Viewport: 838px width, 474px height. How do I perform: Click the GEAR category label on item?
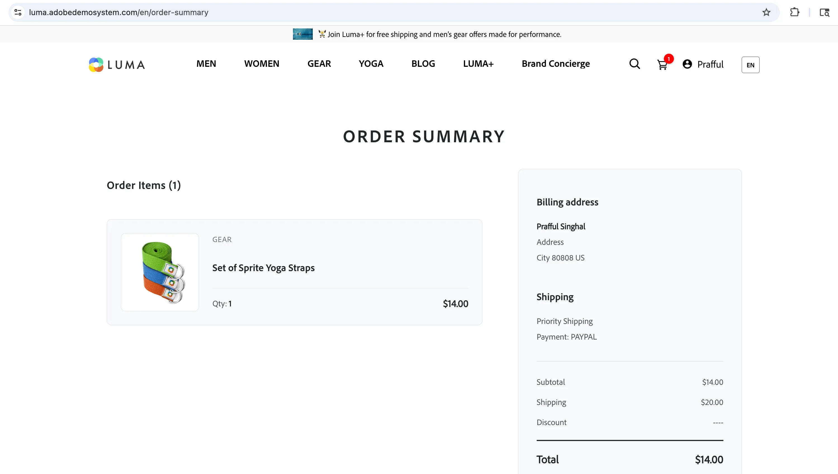tap(222, 240)
